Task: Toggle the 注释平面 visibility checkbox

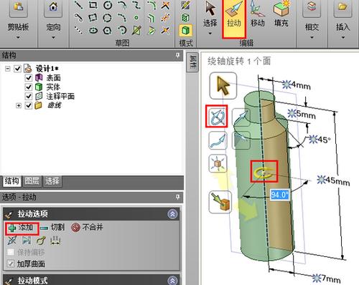Action: [x=29, y=96]
